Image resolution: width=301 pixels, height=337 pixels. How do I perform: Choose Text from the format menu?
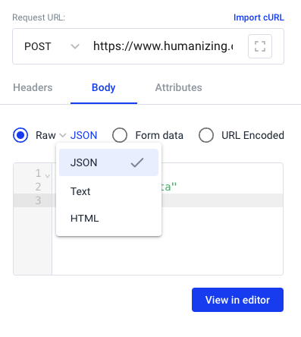(x=108, y=191)
